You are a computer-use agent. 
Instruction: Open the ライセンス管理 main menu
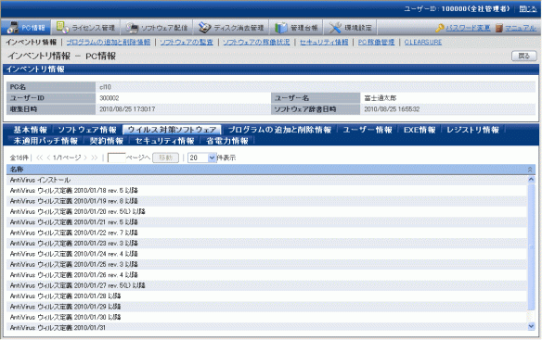(85, 28)
